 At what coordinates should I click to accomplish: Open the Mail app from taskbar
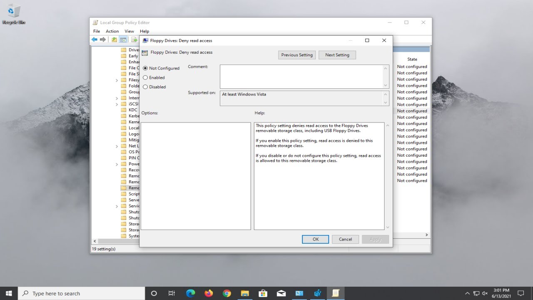(x=281, y=293)
